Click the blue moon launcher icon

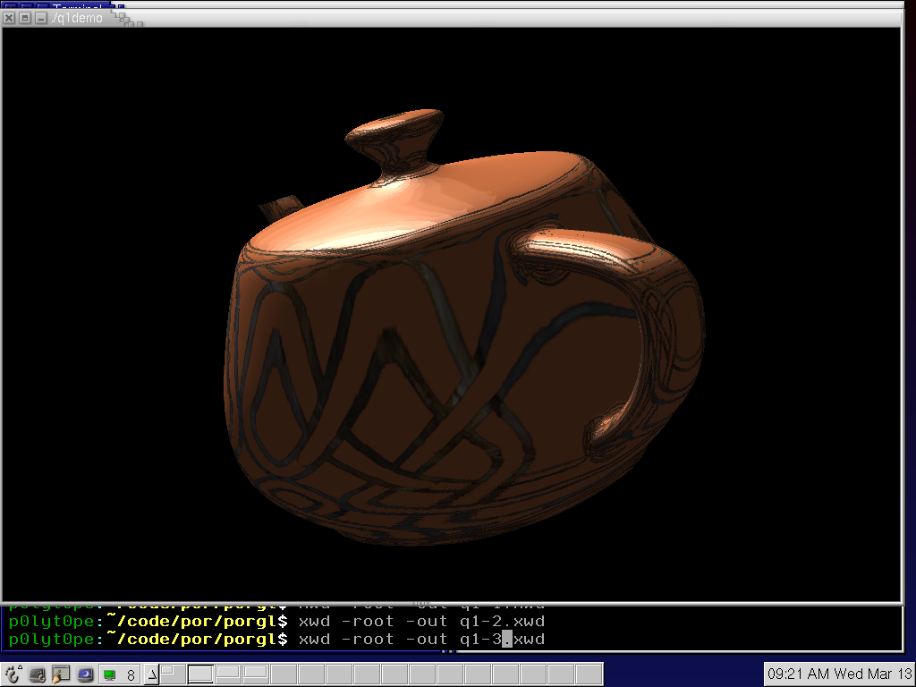[85, 674]
